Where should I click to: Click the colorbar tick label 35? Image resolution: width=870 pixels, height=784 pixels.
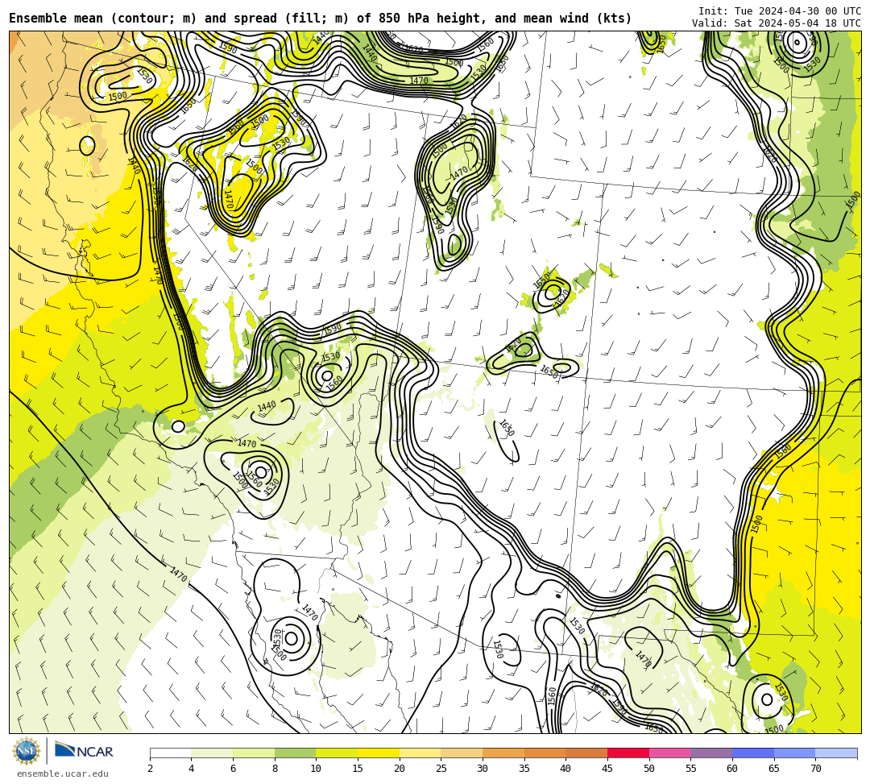click(x=524, y=769)
